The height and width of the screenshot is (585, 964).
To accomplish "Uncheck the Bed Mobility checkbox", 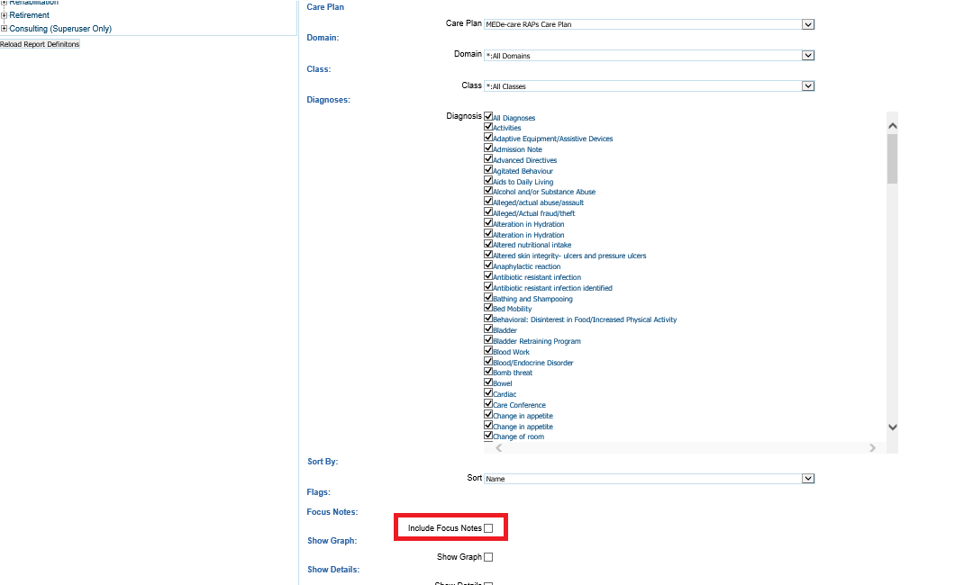I will click(488, 309).
